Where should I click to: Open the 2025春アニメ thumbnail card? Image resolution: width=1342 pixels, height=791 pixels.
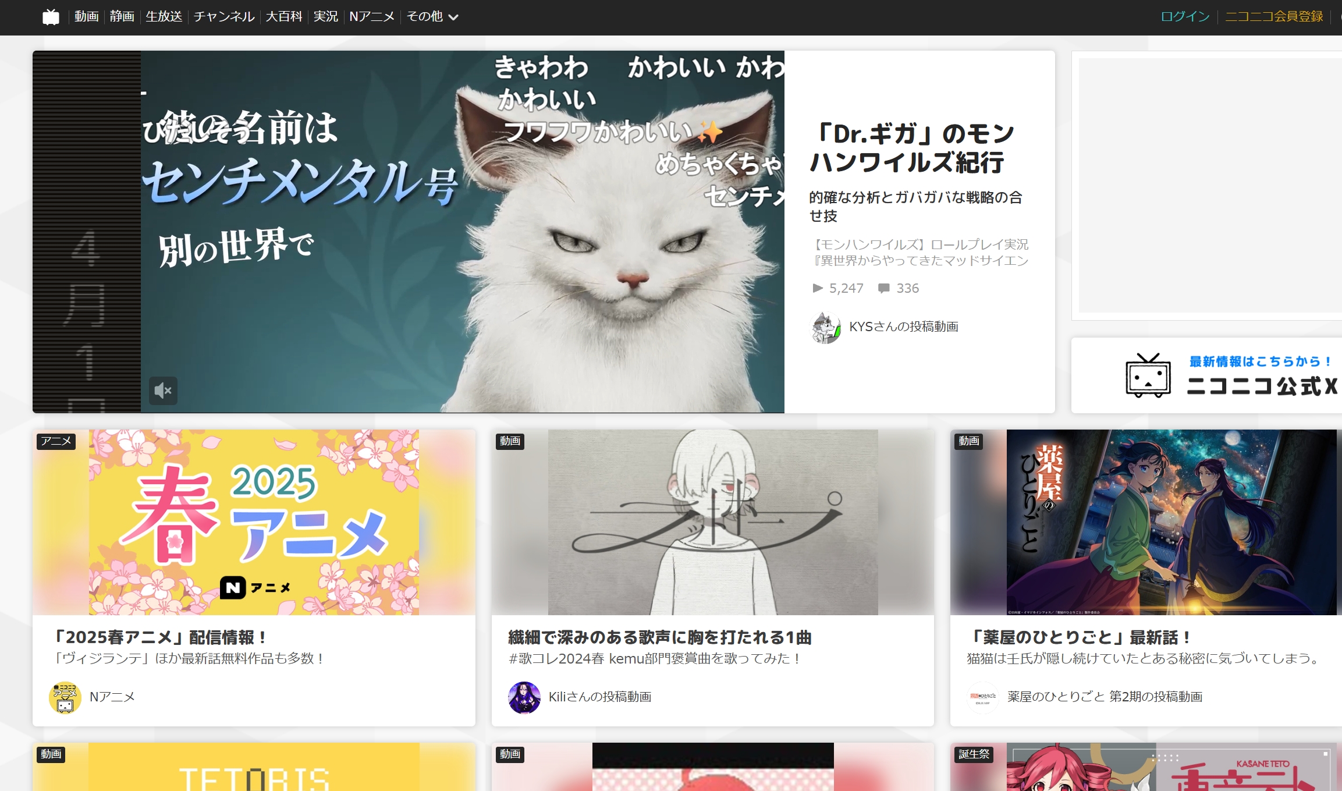tap(254, 522)
